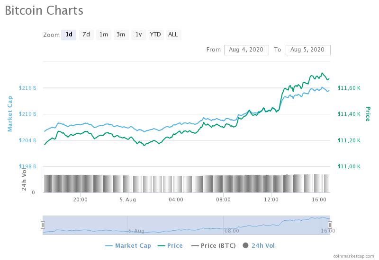Image resolution: width=379 pixels, height=260 pixels.
Task: Click the 5. Aug time axis label
Action: point(128,199)
